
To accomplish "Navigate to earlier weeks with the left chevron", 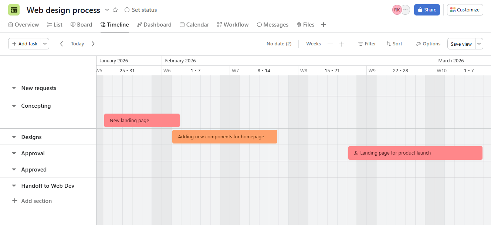I will pos(61,44).
